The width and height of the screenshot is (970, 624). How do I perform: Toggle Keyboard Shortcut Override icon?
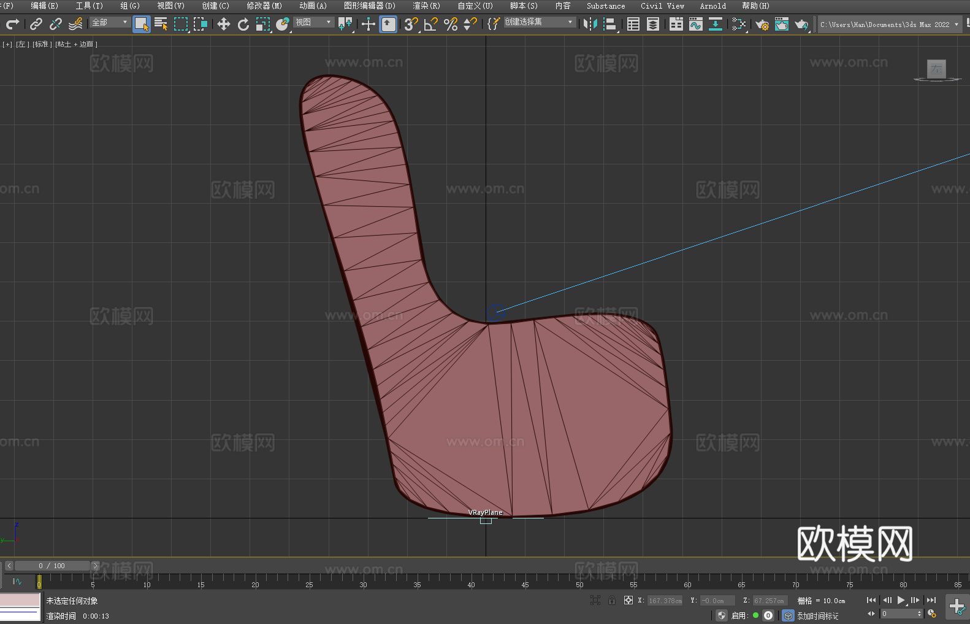[388, 24]
